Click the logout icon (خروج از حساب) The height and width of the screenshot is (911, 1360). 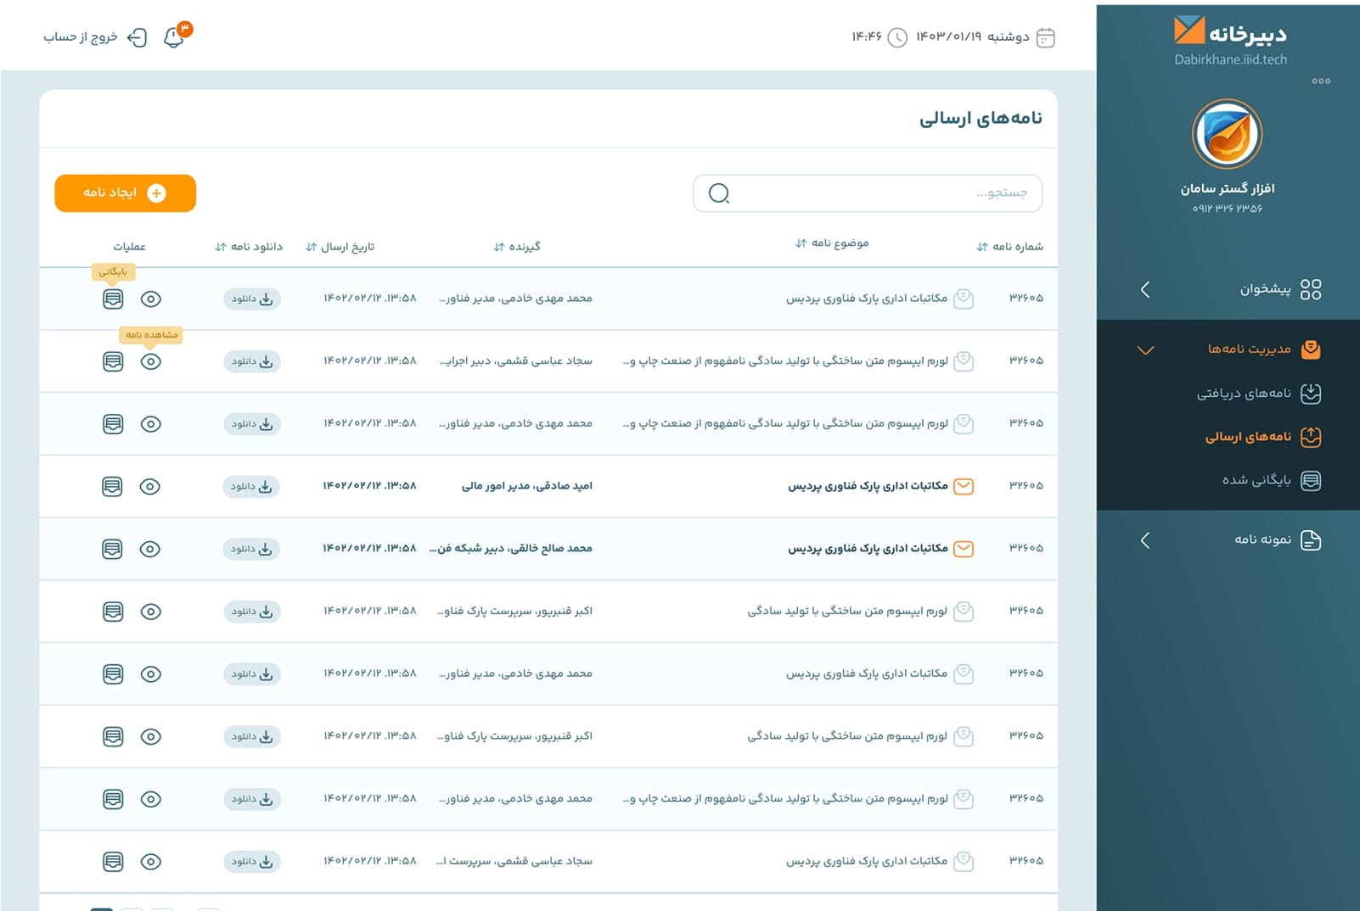137,37
